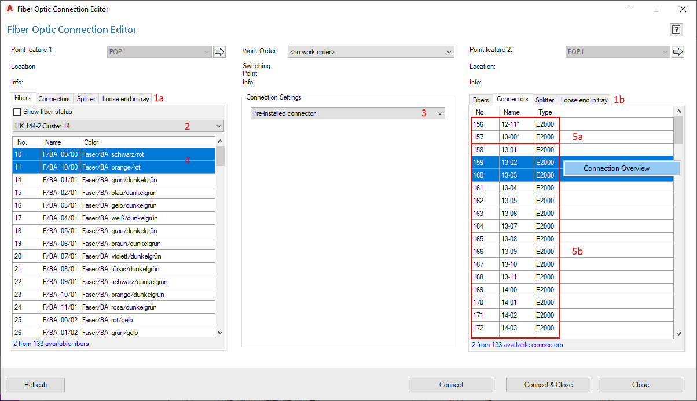This screenshot has height=401, width=697.
Task: Sort fibers by Name column header
Action: tap(60, 142)
